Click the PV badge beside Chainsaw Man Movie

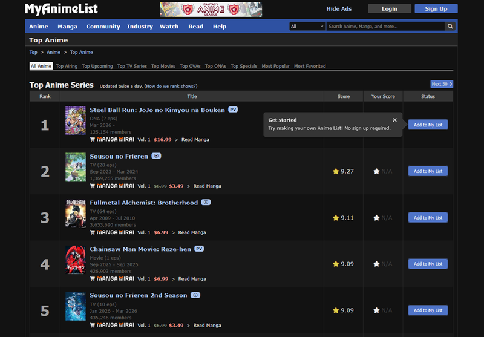(x=199, y=249)
